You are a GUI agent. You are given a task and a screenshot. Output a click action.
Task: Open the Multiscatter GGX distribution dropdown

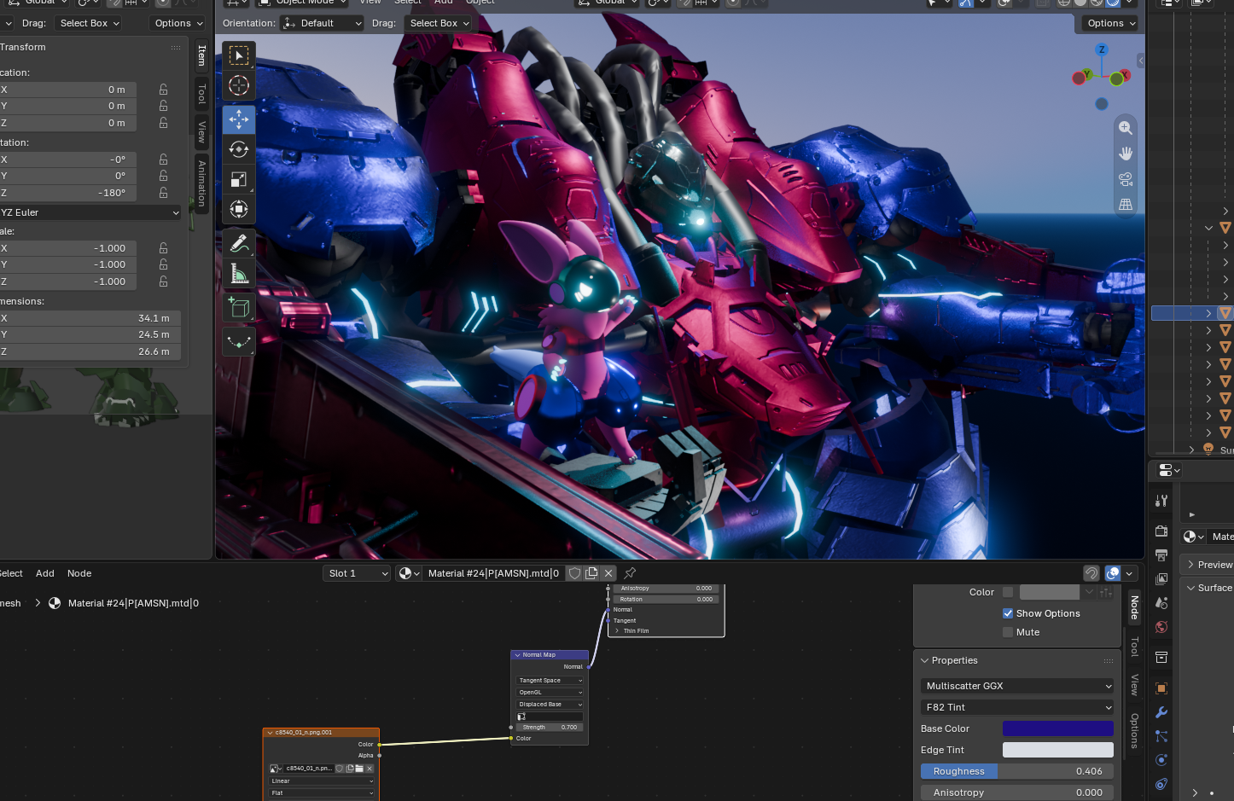coord(1017,686)
